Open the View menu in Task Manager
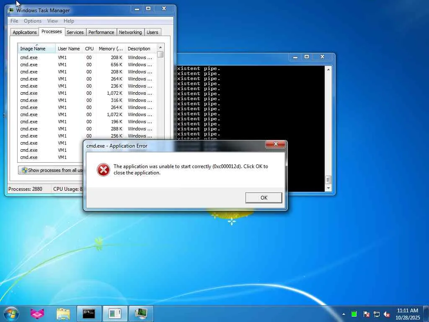The width and height of the screenshot is (429, 322). point(52,21)
